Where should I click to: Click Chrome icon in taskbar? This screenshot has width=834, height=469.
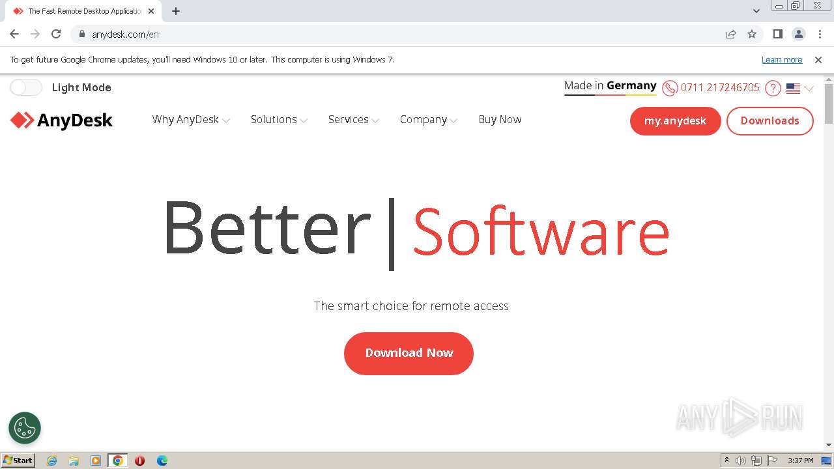(118, 461)
